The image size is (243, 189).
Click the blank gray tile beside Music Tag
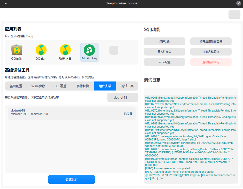point(114,50)
